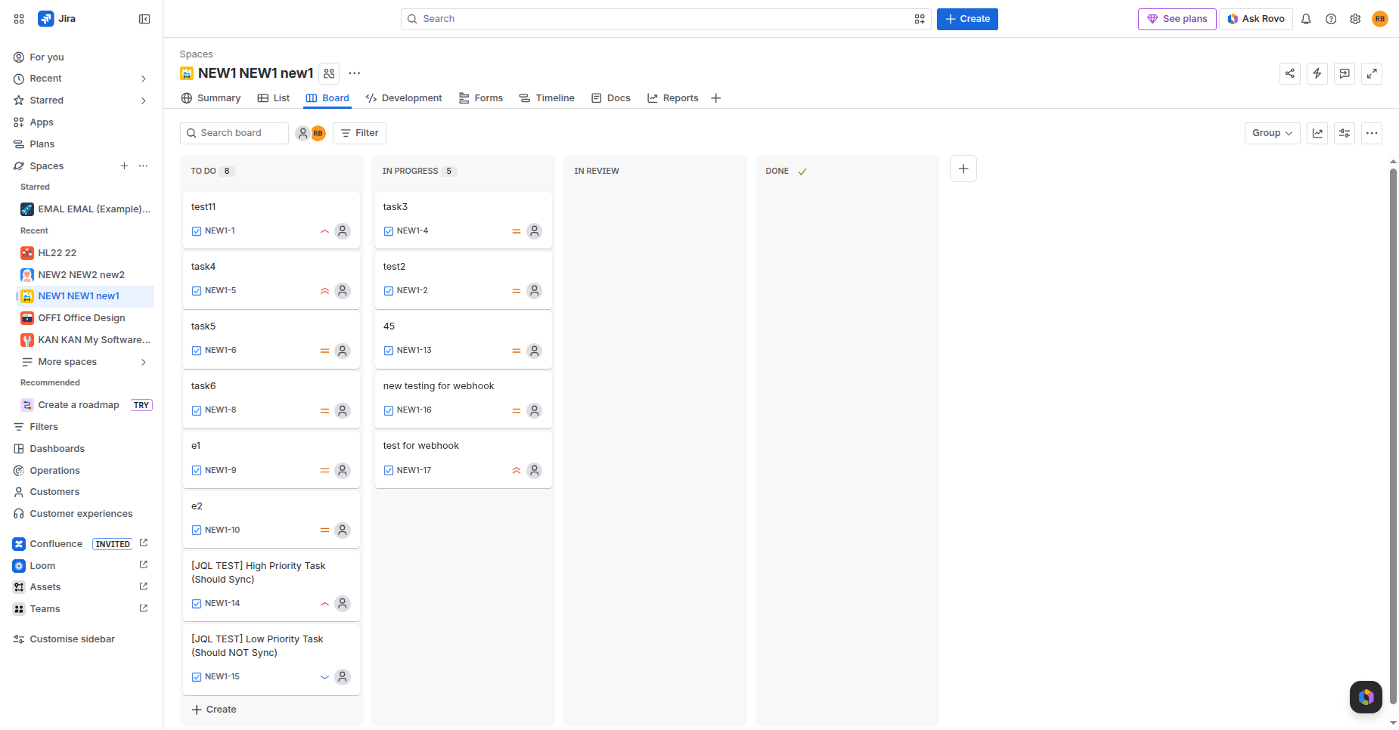Open the 'new testing for webhook' card

click(x=464, y=401)
